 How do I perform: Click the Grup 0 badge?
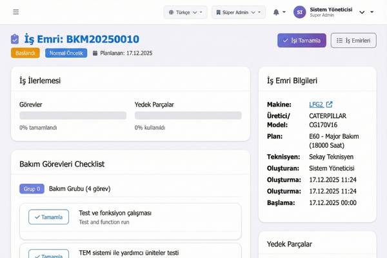[32, 189]
